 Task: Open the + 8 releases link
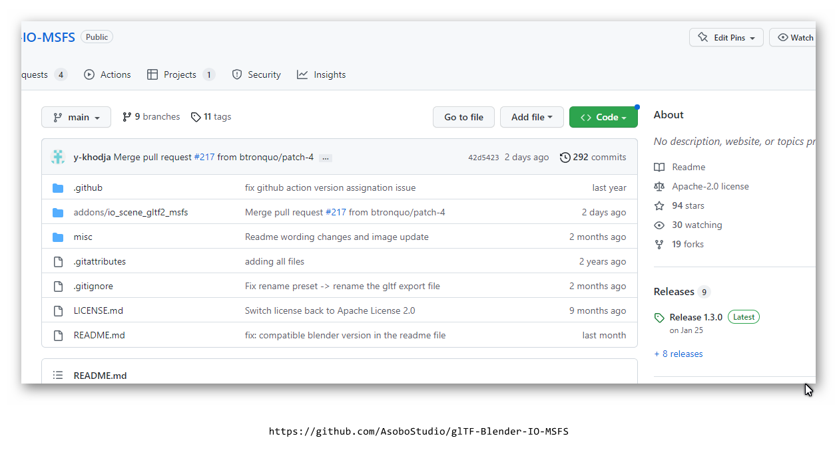pyautogui.click(x=679, y=354)
